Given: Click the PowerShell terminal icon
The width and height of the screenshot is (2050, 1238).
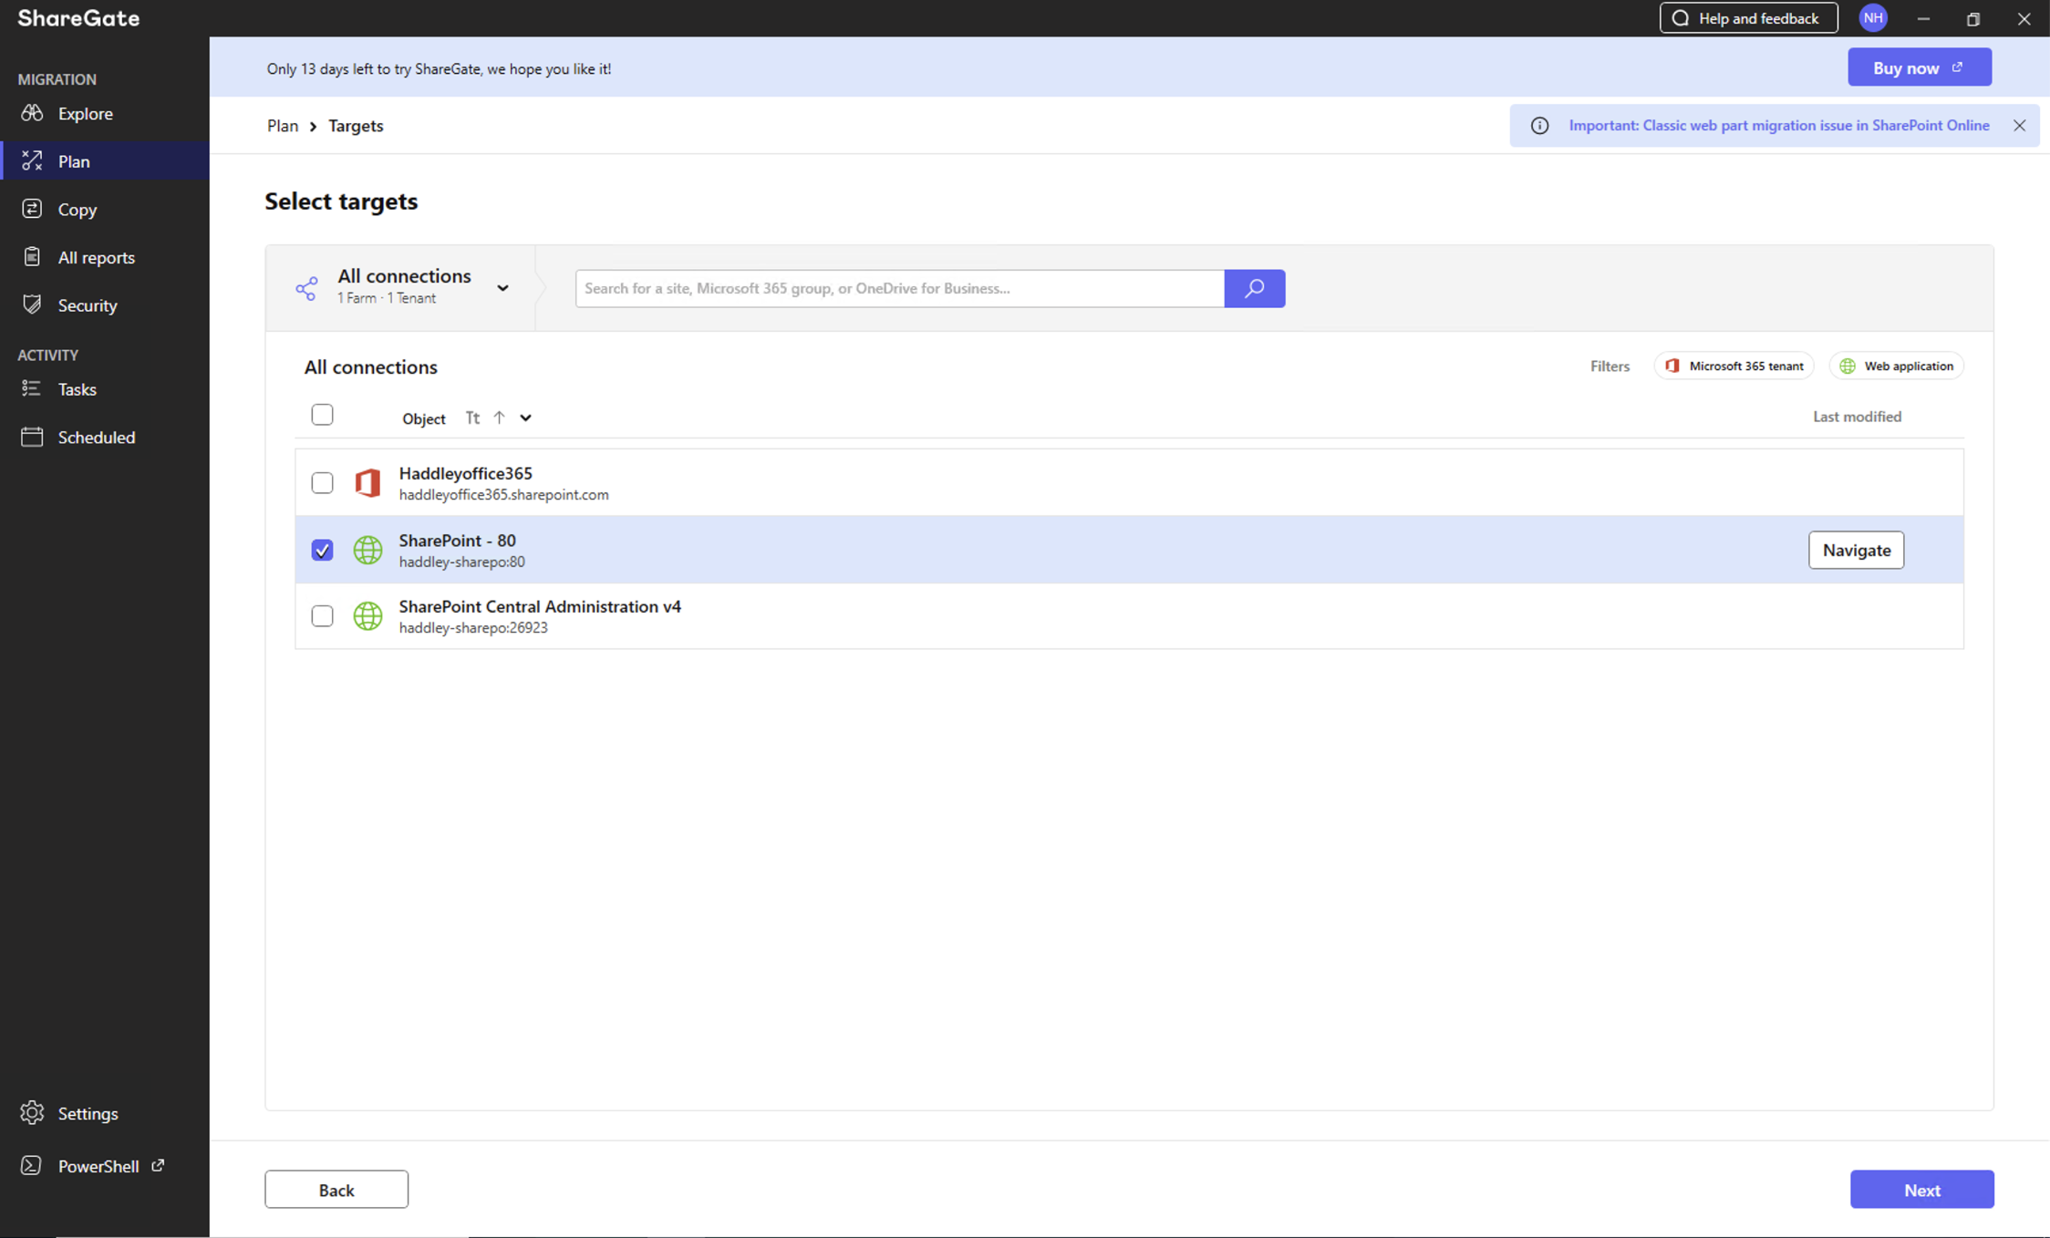Looking at the screenshot, I should [31, 1165].
